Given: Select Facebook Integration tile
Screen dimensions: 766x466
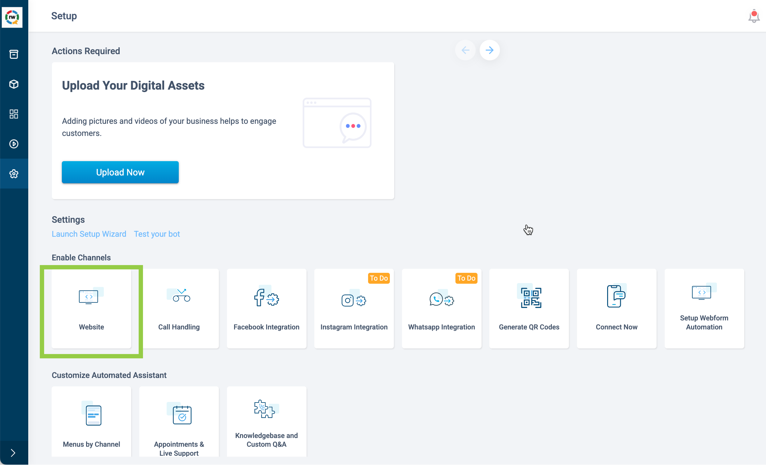Looking at the screenshot, I should click(x=266, y=308).
